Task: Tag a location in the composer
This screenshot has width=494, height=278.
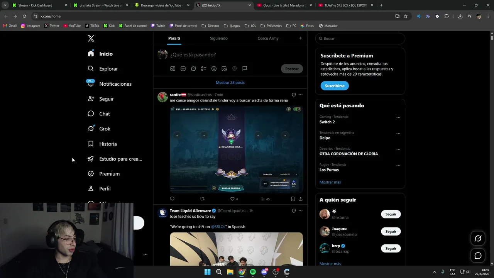Action: pos(234,69)
